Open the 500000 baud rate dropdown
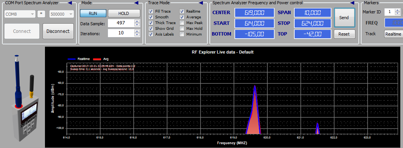 point(62,14)
